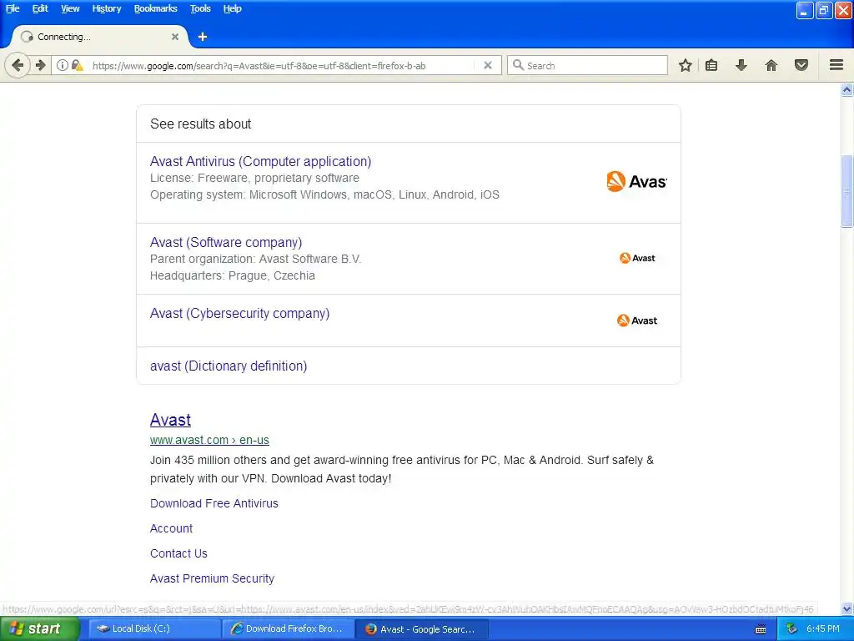This screenshot has width=854, height=641.
Task: Open the Edit menu
Action: (x=40, y=8)
